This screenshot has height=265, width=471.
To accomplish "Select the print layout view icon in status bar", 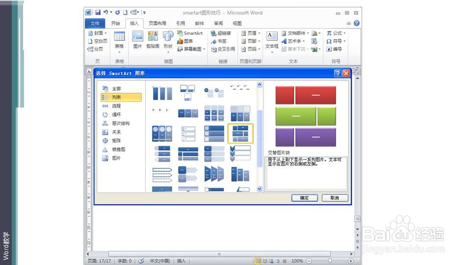I will click(x=258, y=261).
